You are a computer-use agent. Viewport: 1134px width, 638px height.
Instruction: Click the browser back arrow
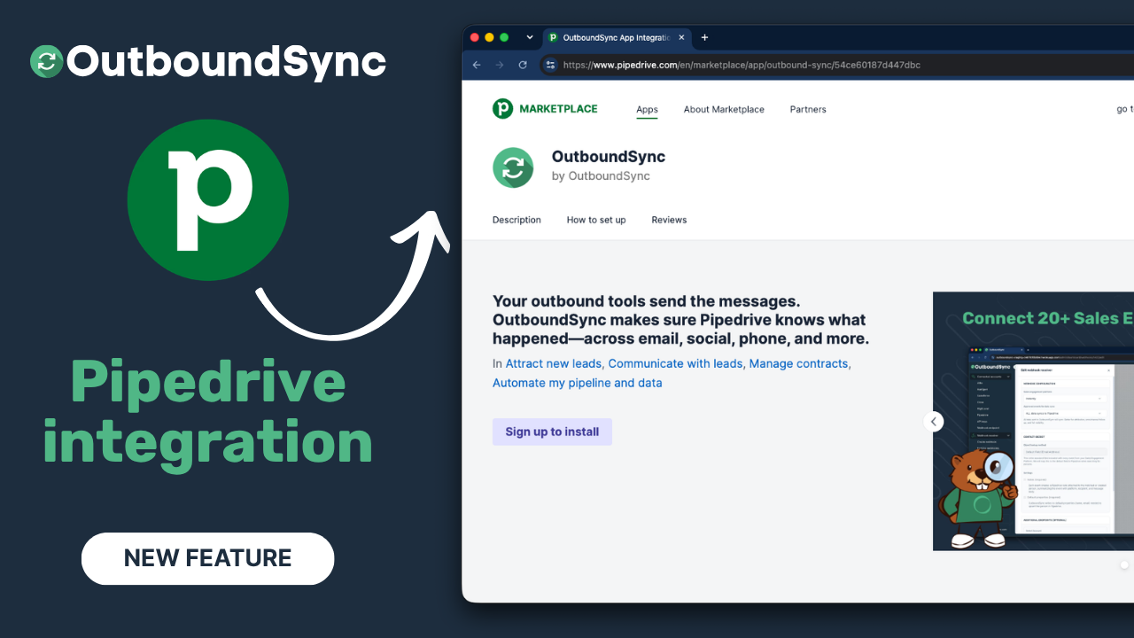click(x=477, y=65)
